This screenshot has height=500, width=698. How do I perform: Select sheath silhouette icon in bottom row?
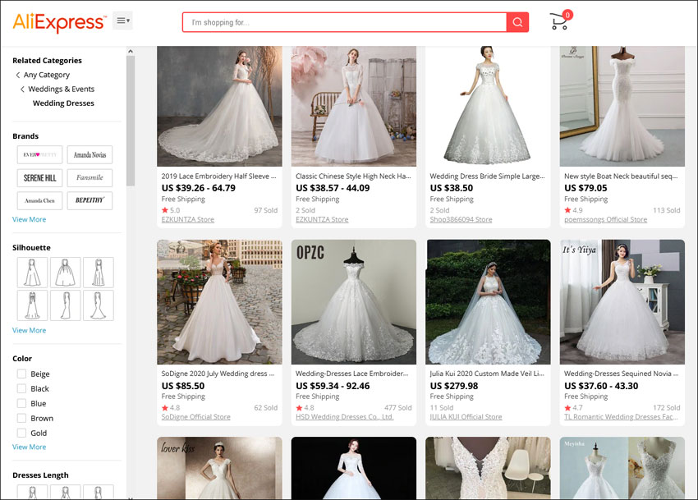(66, 305)
